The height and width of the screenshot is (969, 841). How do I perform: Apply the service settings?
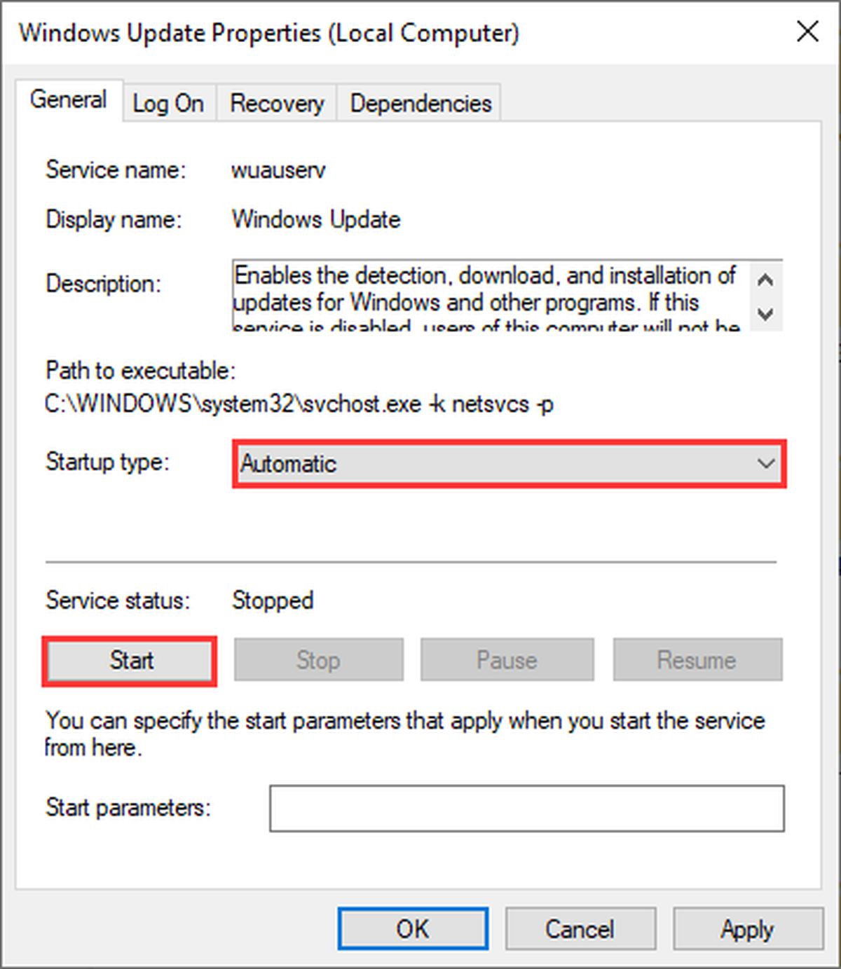(748, 929)
